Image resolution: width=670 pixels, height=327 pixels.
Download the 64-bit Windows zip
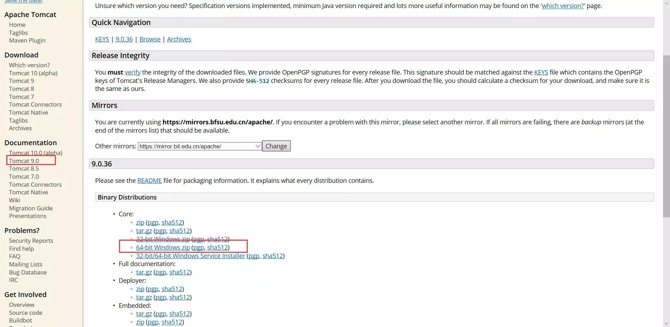pos(163,248)
